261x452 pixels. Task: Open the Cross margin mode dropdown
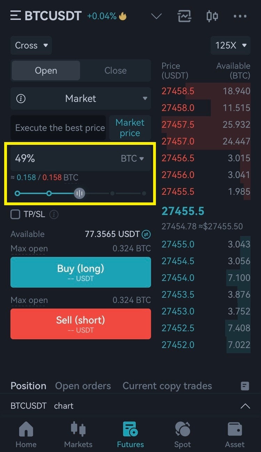click(x=31, y=45)
